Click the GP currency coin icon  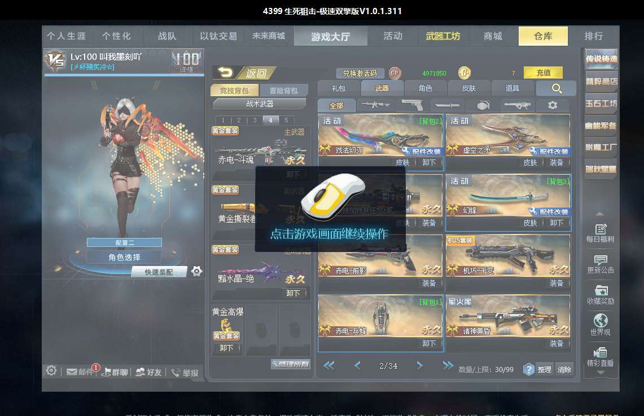[395, 73]
